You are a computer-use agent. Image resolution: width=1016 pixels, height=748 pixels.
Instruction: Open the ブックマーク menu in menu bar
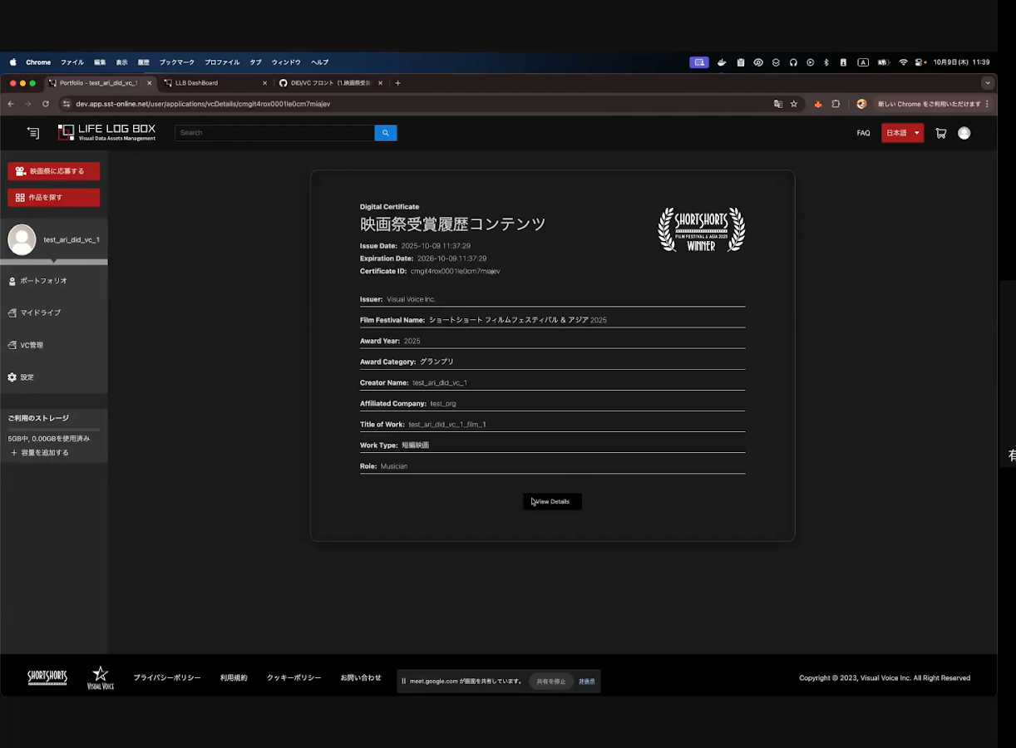click(177, 62)
